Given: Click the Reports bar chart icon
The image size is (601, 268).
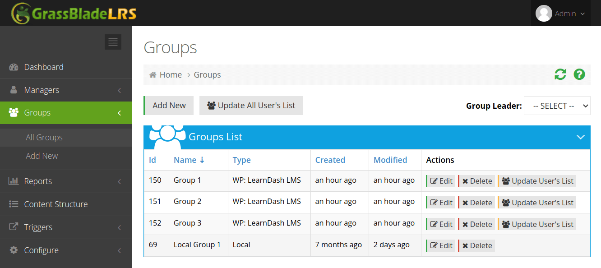Looking at the screenshot, I should pos(14,181).
